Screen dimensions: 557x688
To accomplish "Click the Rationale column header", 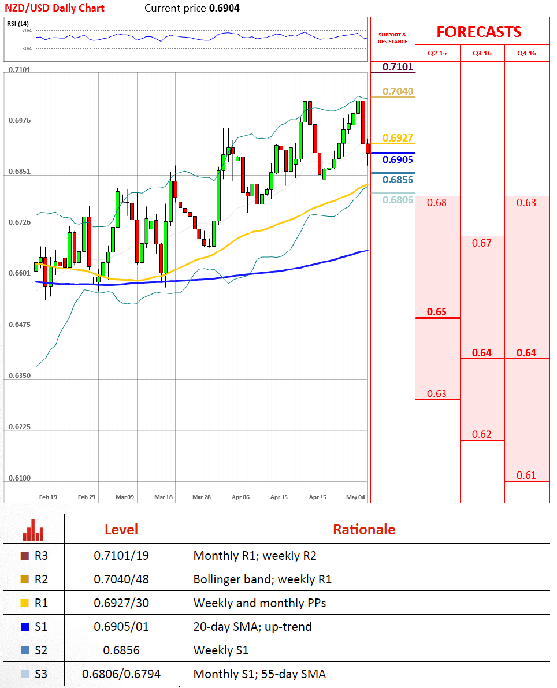I will tap(364, 529).
